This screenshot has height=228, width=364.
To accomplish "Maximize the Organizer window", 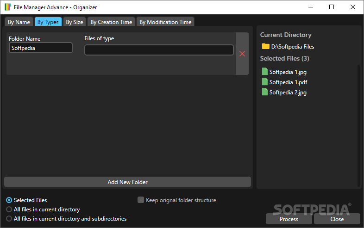I will 332,7.
